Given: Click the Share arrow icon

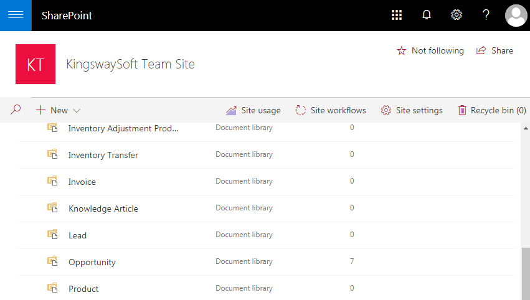Looking at the screenshot, I should pyautogui.click(x=481, y=50).
